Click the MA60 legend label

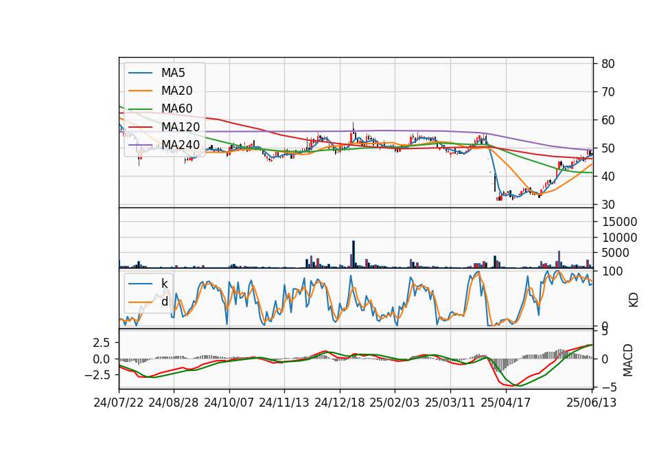coord(176,109)
